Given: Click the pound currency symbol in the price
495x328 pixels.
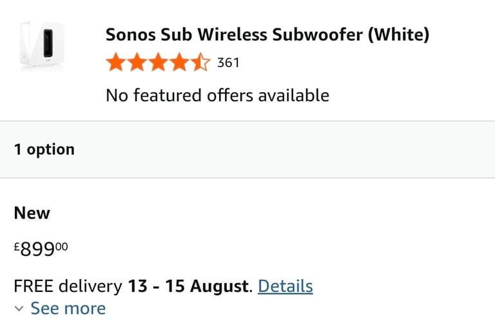Looking at the screenshot, I should point(17,246).
